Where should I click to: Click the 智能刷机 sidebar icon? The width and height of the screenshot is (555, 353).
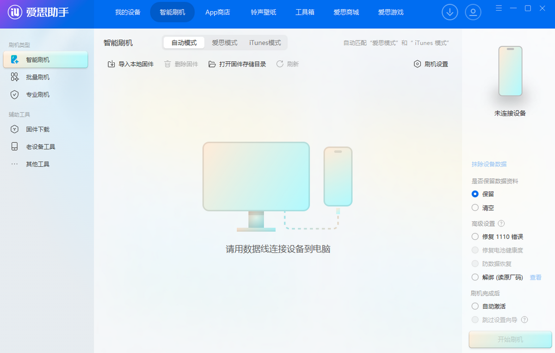coord(15,60)
